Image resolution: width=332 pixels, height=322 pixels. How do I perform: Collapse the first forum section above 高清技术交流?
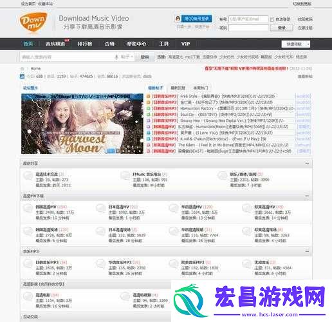307,163
